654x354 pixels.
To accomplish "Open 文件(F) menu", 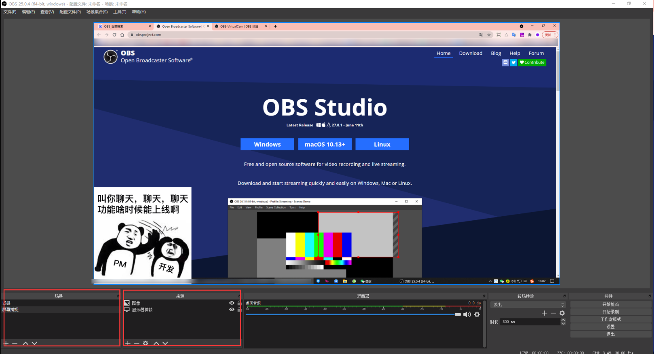I will [x=10, y=12].
